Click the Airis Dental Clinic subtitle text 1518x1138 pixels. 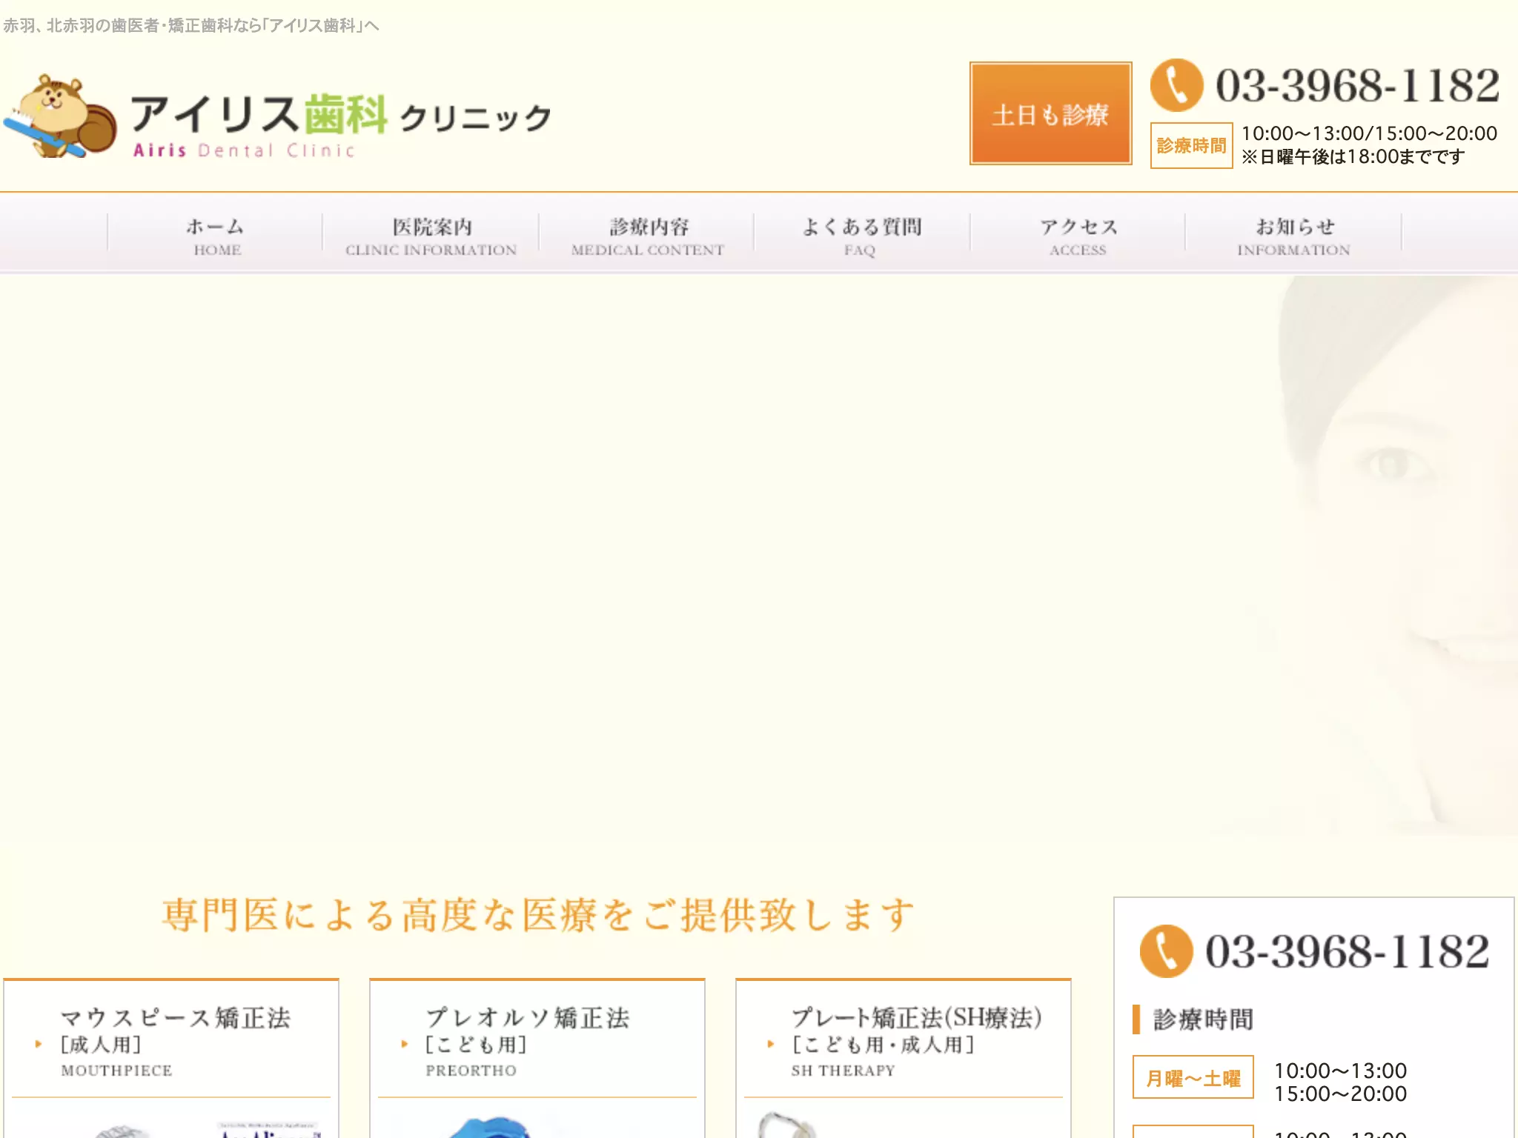pyautogui.click(x=244, y=150)
